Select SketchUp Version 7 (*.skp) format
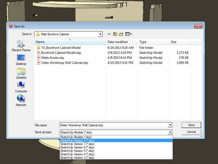Screen dimensions: 218x164 [x=116, y=144]
